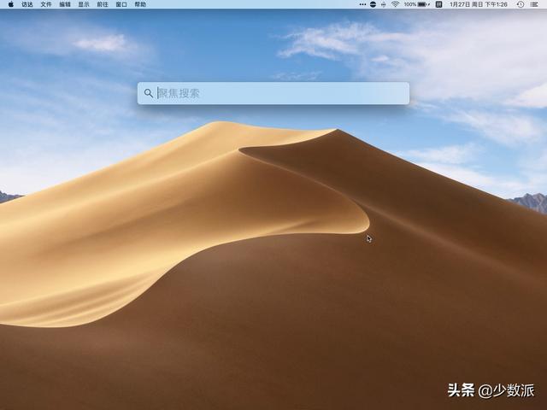Click the small icon left of Wi-Fi
The image size is (547, 410).
click(x=384, y=4)
